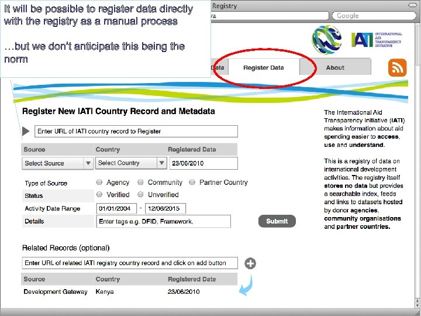Click the Google search box
This screenshot has height=316, width=421.
click(374, 16)
